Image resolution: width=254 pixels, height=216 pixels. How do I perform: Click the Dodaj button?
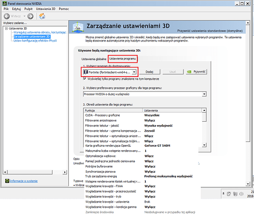150,72
